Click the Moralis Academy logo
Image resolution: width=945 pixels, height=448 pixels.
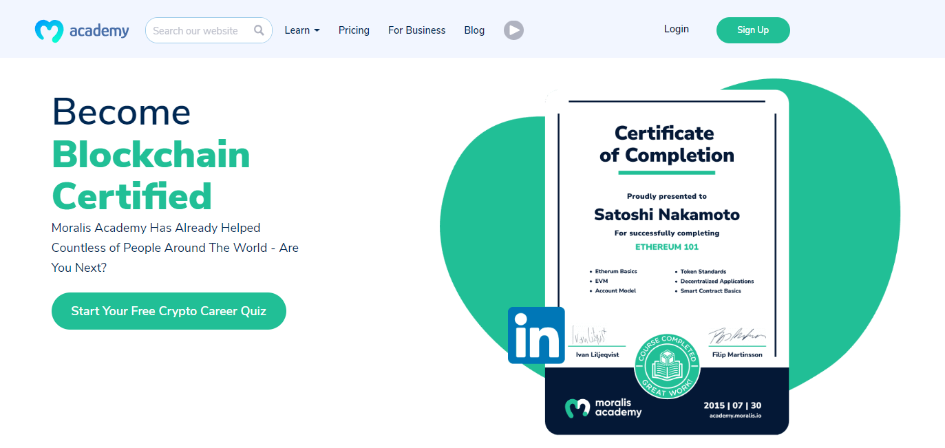coord(82,30)
